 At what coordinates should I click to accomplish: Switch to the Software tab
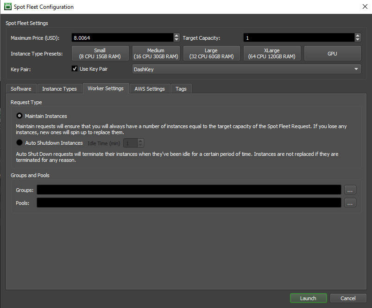[x=21, y=89]
